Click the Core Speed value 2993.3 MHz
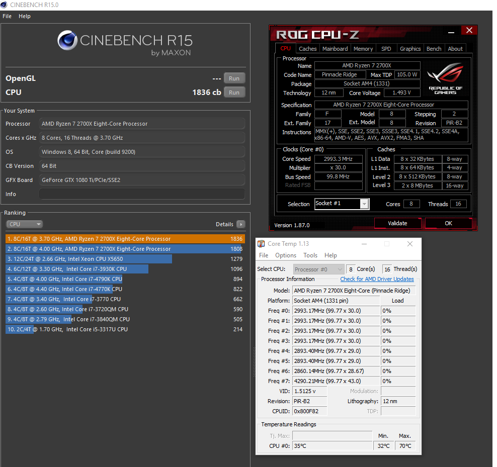Image resolution: width=497 pixels, height=467 pixels. point(338,159)
